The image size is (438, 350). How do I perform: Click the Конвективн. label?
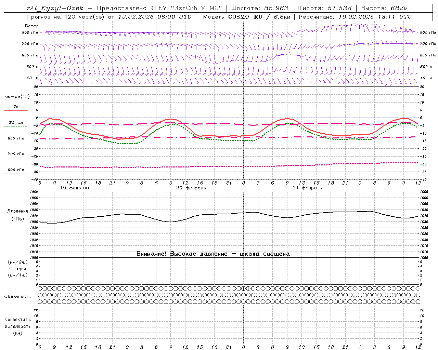[x=17, y=320]
